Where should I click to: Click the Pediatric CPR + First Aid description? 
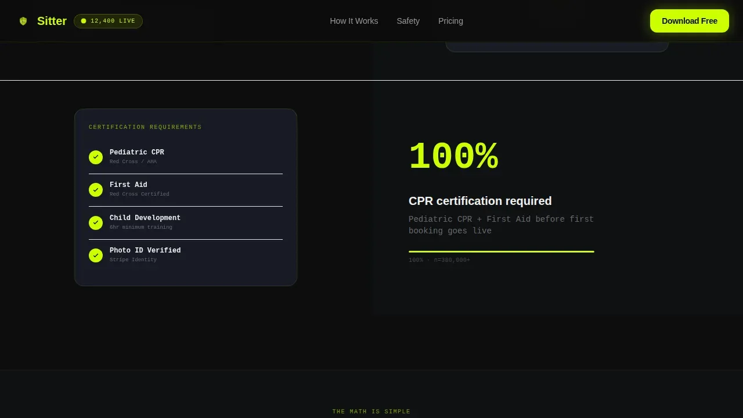(501, 225)
